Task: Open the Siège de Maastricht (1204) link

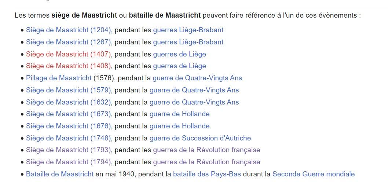Action: click(x=68, y=30)
